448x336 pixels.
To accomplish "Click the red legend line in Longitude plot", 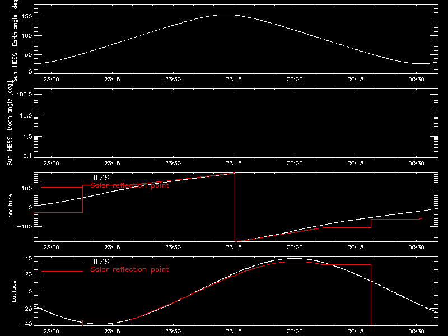I will (x=62, y=188).
